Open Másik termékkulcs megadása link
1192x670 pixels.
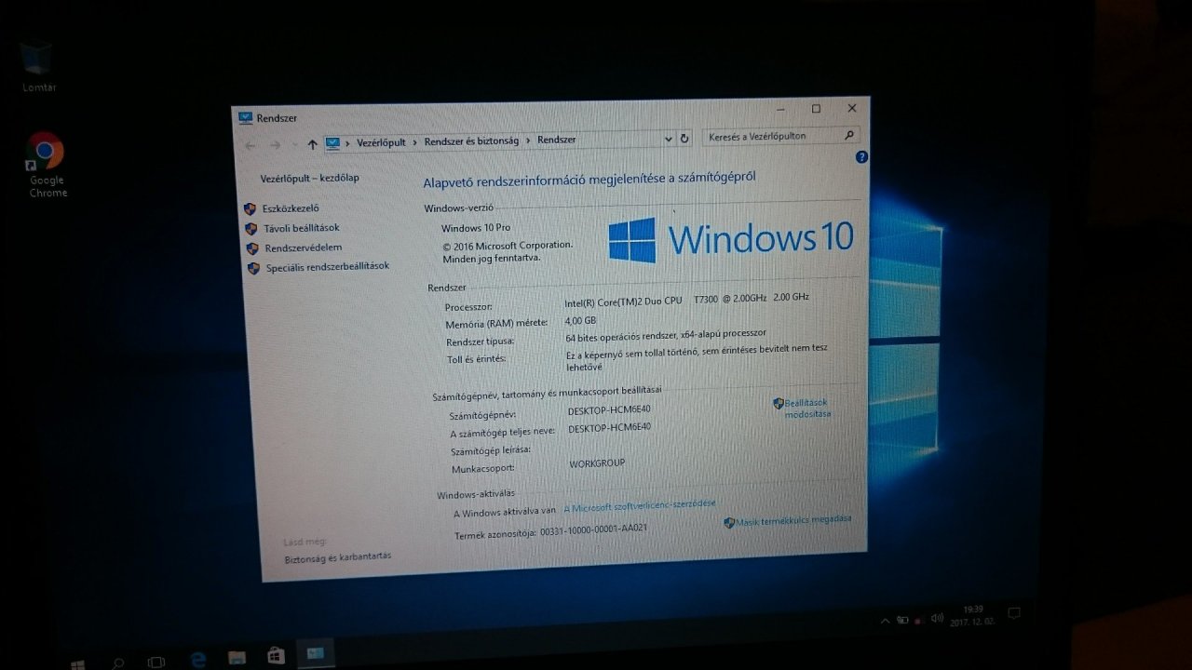pyautogui.click(x=792, y=521)
